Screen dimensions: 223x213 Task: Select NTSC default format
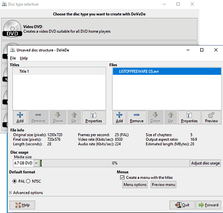coord(28,181)
